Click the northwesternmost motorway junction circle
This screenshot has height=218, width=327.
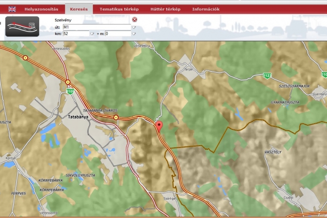point(25,58)
